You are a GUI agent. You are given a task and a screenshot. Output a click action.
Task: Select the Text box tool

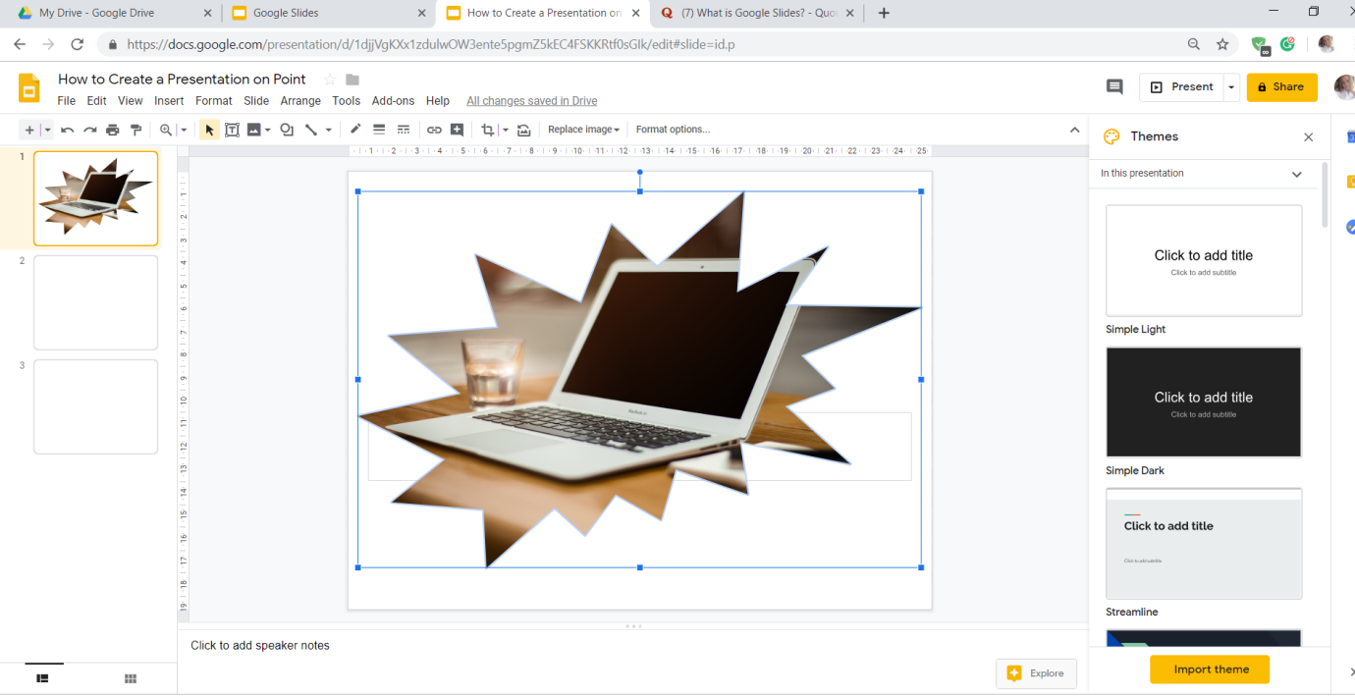coord(233,130)
